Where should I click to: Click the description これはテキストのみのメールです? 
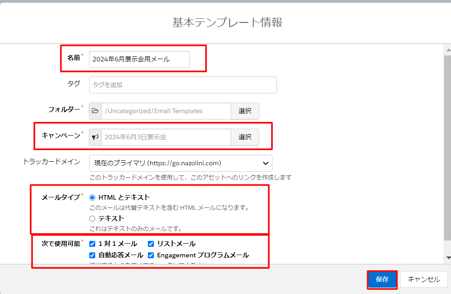pyautogui.click(x=136, y=229)
